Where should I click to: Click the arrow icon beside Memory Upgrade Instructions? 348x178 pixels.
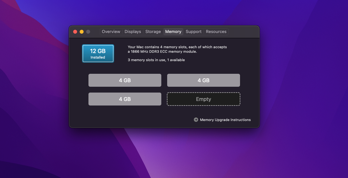tap(196, 120)
